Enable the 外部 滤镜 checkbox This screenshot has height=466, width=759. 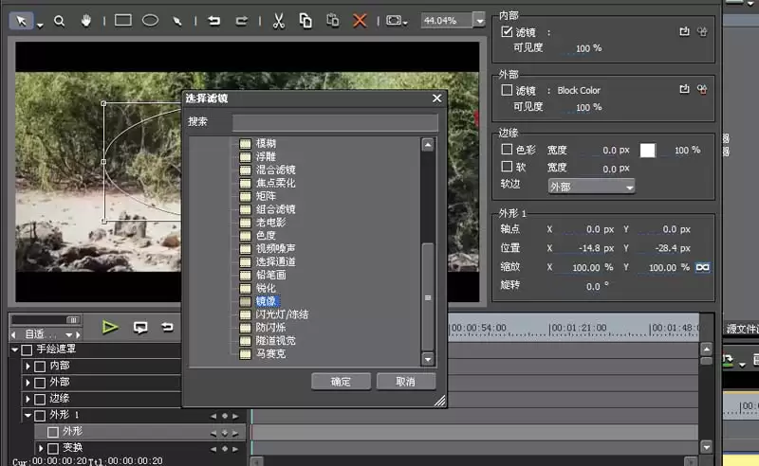[x=507, y=90]
